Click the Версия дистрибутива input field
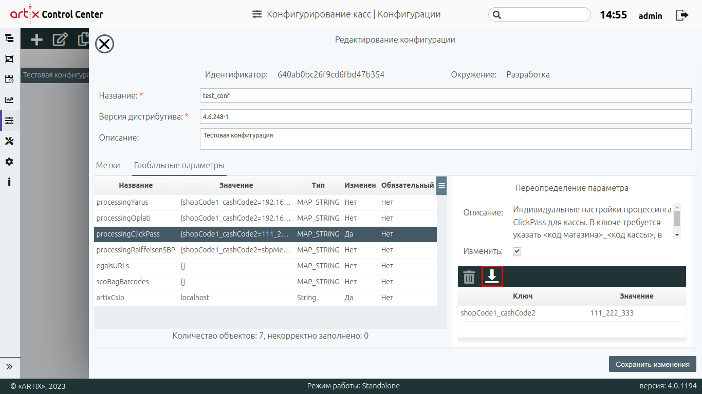 pos(446,116)
